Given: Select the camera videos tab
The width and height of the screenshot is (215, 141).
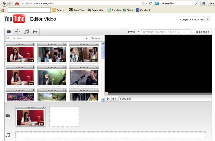Looking at the screenshot, I should tap(9, 32).
